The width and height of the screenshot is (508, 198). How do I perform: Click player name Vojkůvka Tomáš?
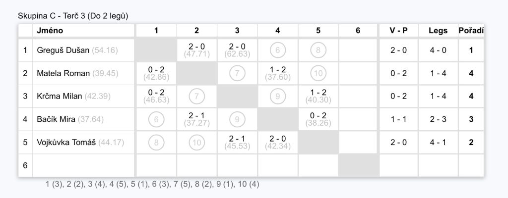click(66, 143)
